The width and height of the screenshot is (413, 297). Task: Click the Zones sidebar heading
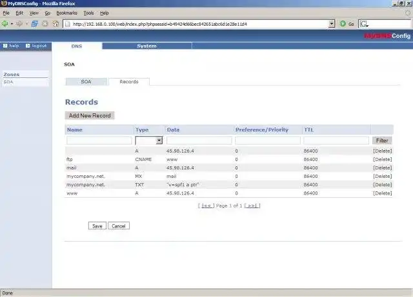click(x=12, y=75)
